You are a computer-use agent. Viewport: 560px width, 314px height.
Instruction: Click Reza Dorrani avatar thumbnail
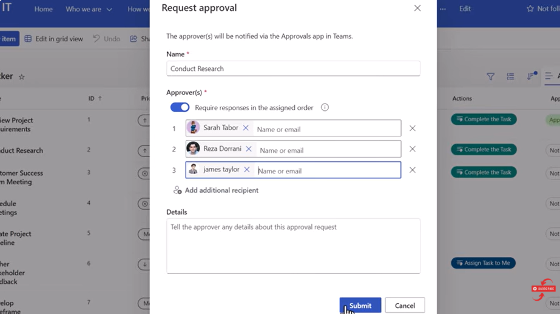click(x=193, y=149)
